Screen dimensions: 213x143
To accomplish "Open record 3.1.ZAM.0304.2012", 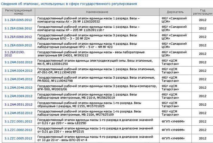I will [x=18, y=71].
